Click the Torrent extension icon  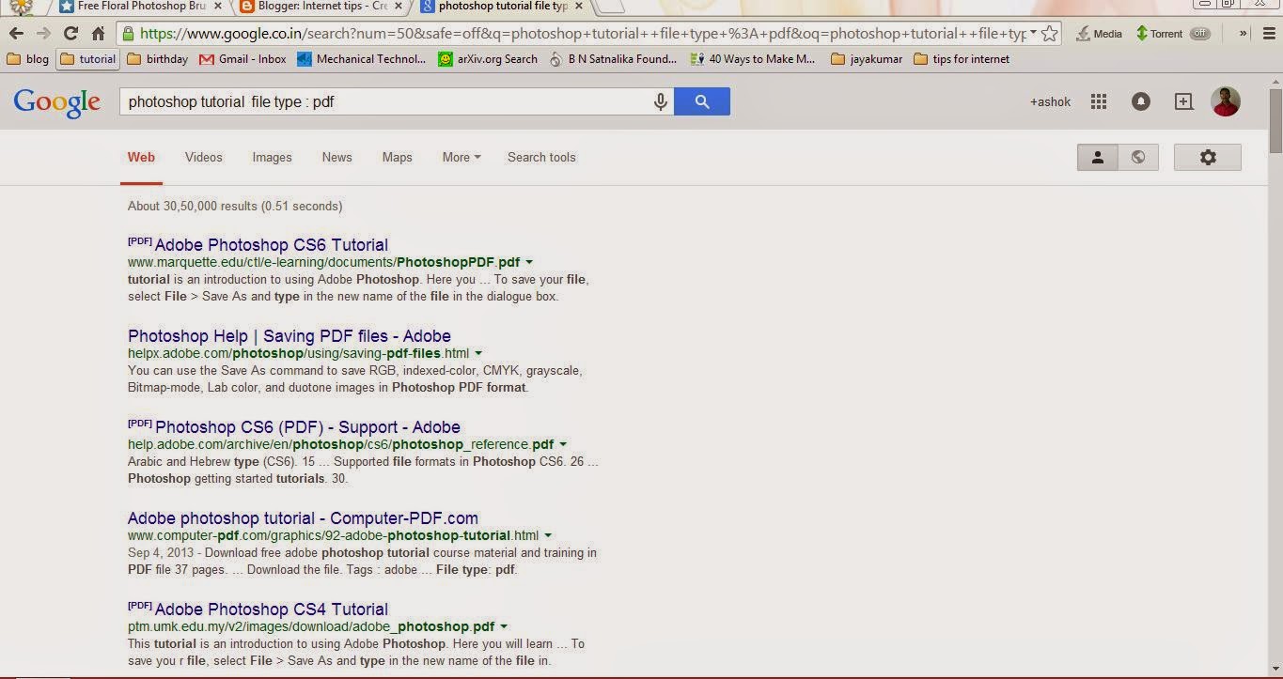1159,34
